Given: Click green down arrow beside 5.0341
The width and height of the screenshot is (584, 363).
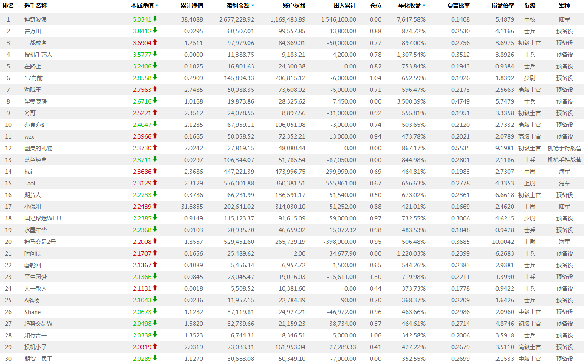Looking at the screenshot, I should (155, 19).
